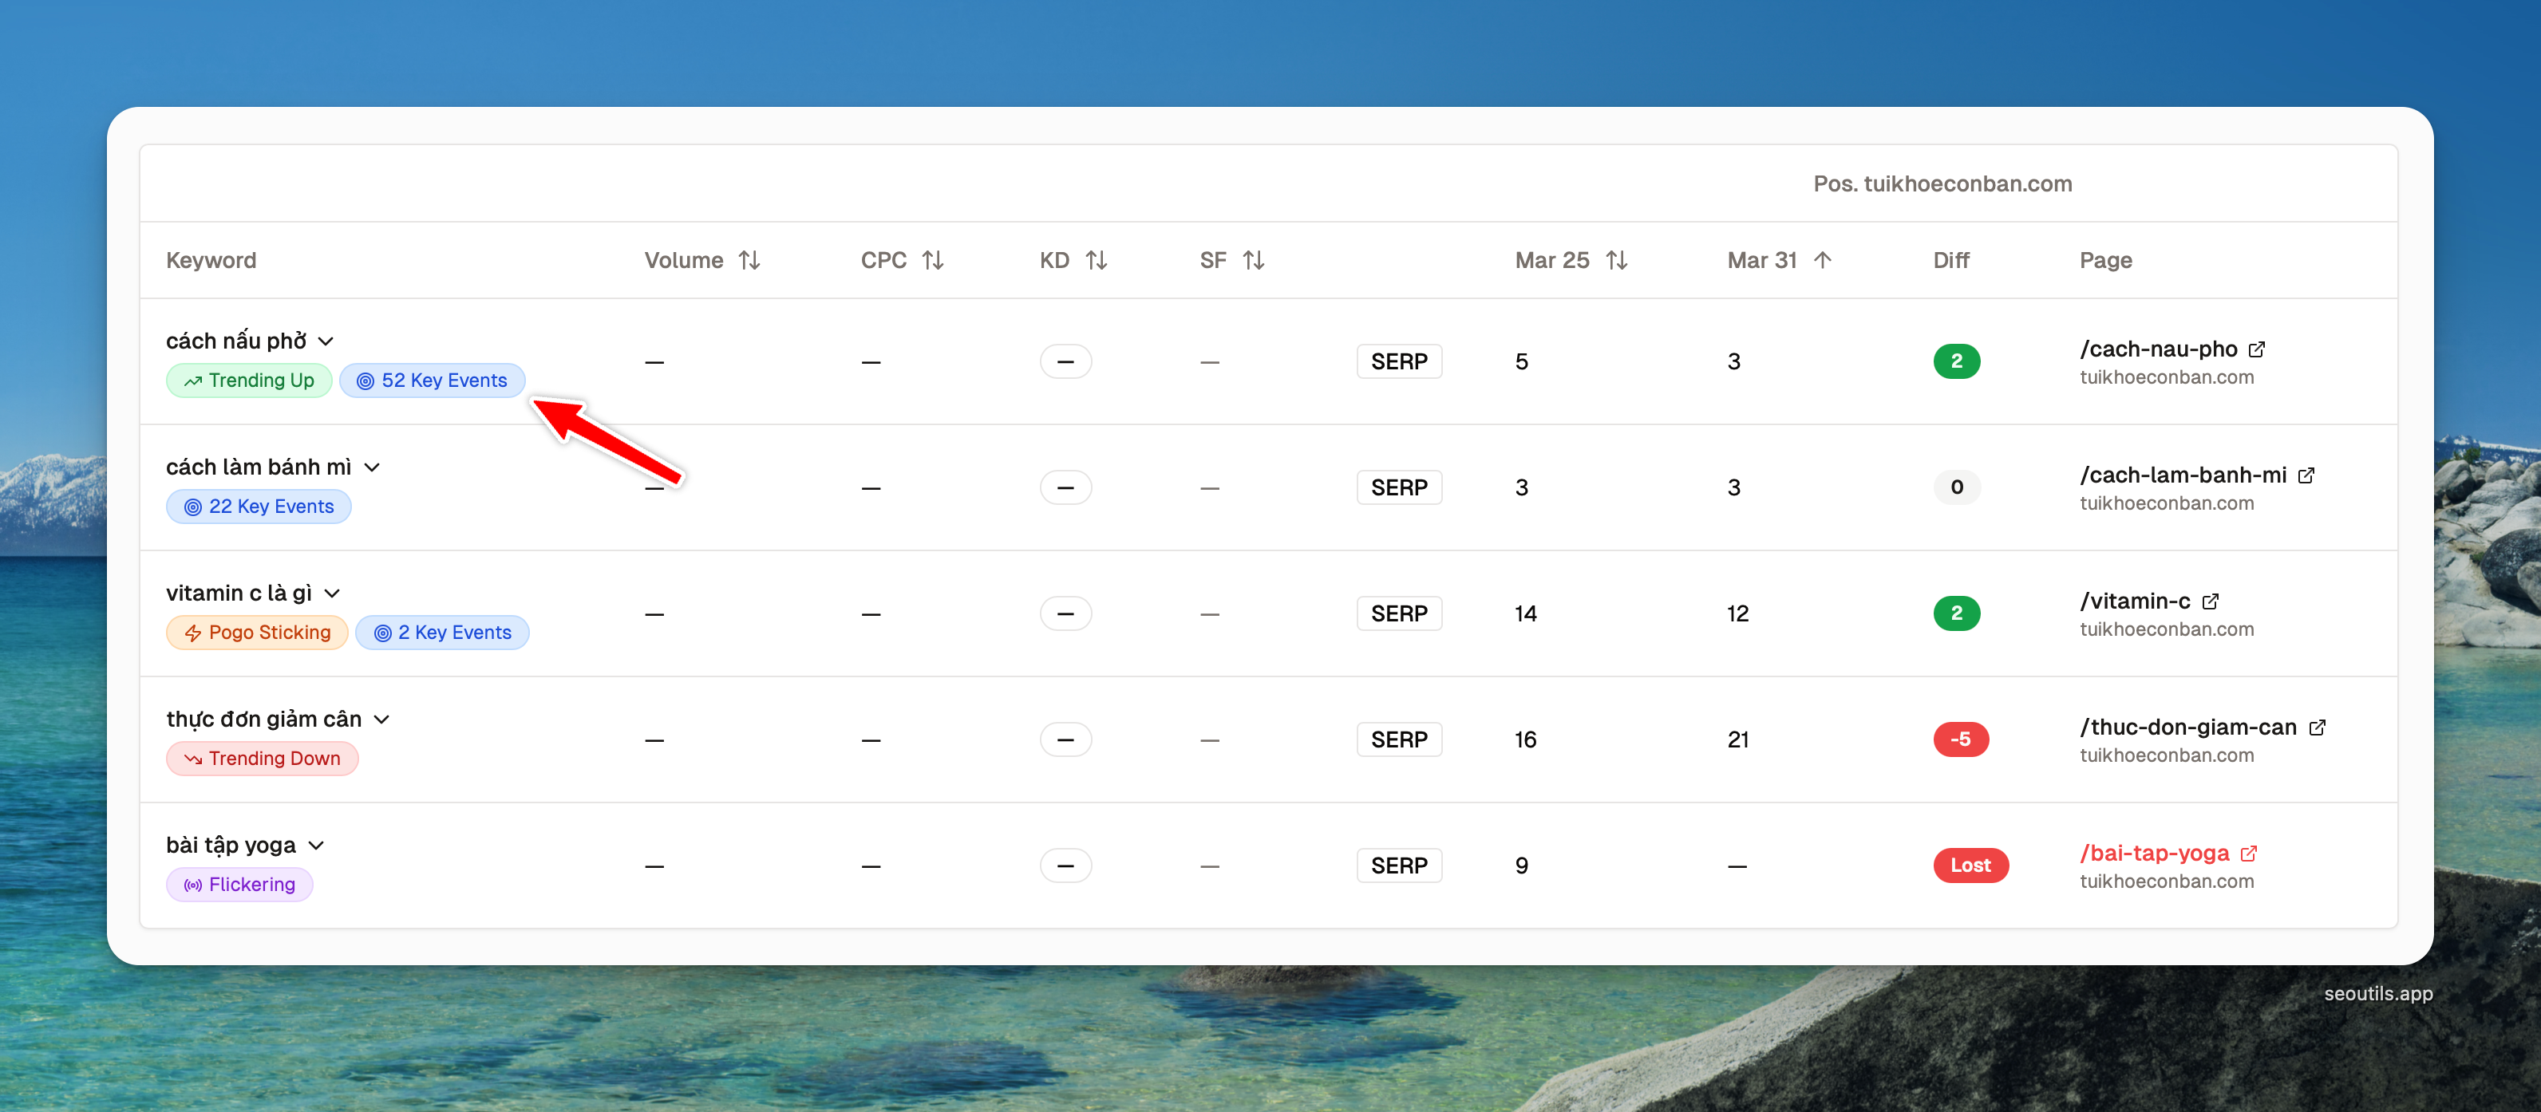
Task: Sort table by CPC column
Action: pos(932,260)
